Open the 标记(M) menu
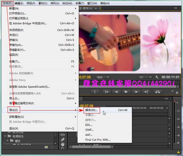183x156 pixels. [x=67, y=3]
